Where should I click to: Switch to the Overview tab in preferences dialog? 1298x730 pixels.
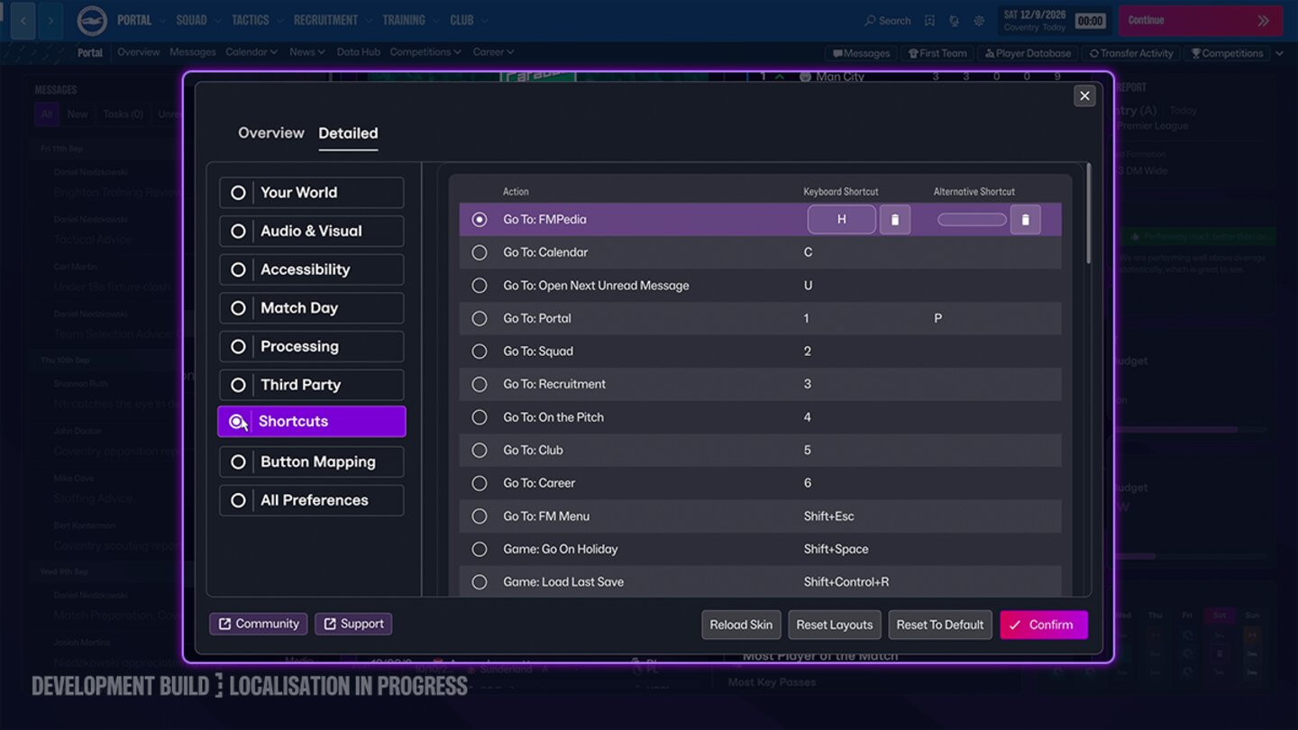coord(271,133)
